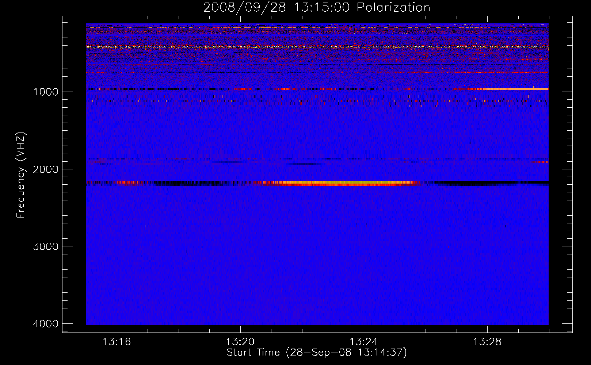Click the 2000 frequency tick label
The image size is (591, 365).
click(x=46, y=169)
